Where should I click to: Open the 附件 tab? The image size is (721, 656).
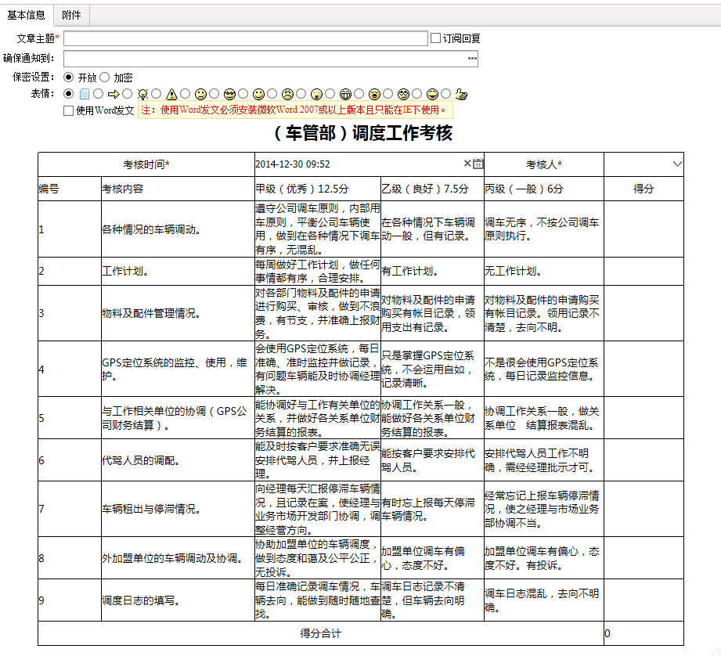(71, 15)
